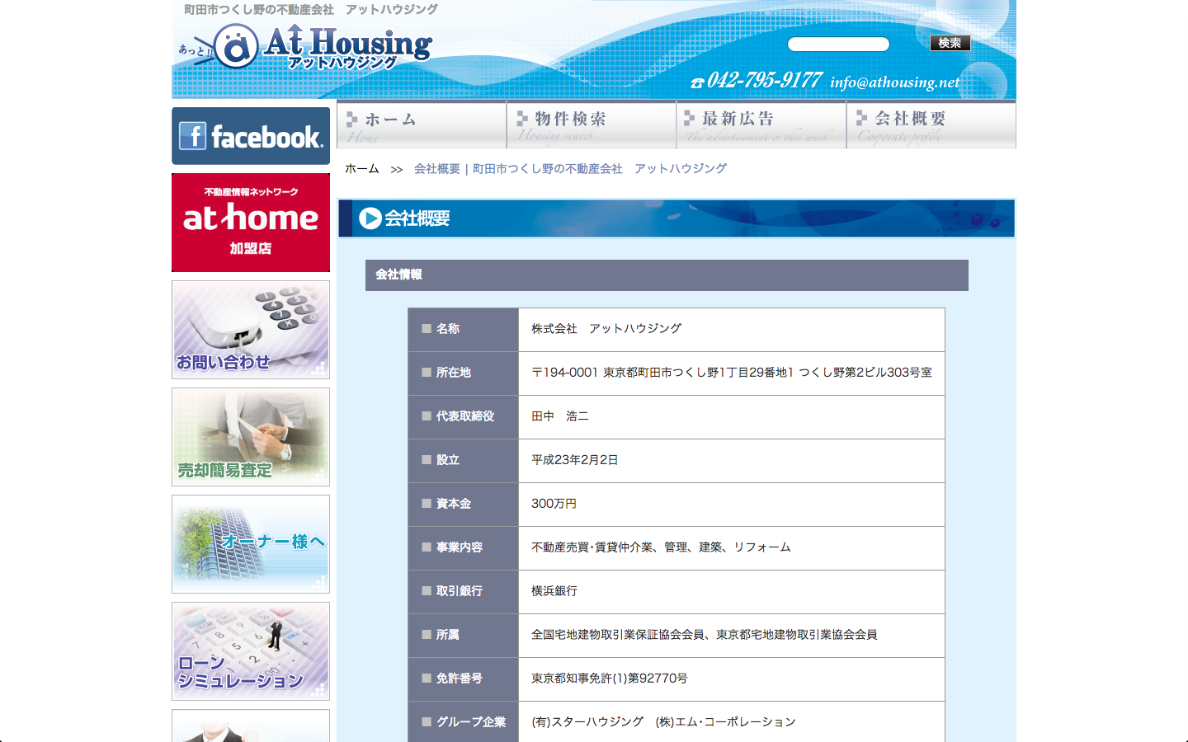The height and width of the screenshot is (742, 1188).
Task: Open the お問い合わせ banner
Action: 251,330
